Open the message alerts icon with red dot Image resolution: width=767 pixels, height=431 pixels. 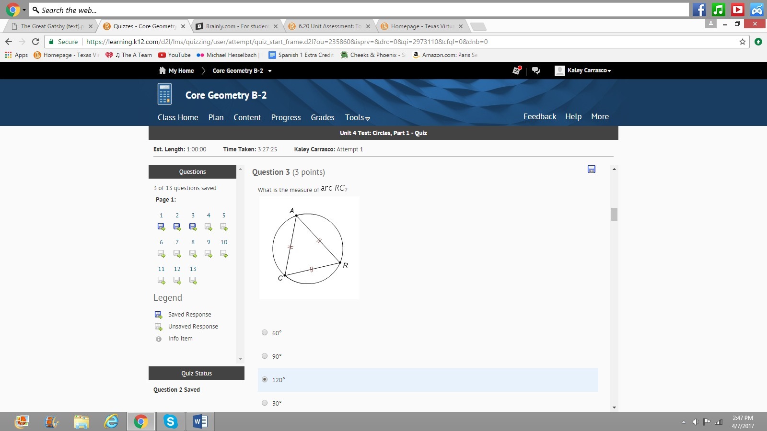pos(517,70)
